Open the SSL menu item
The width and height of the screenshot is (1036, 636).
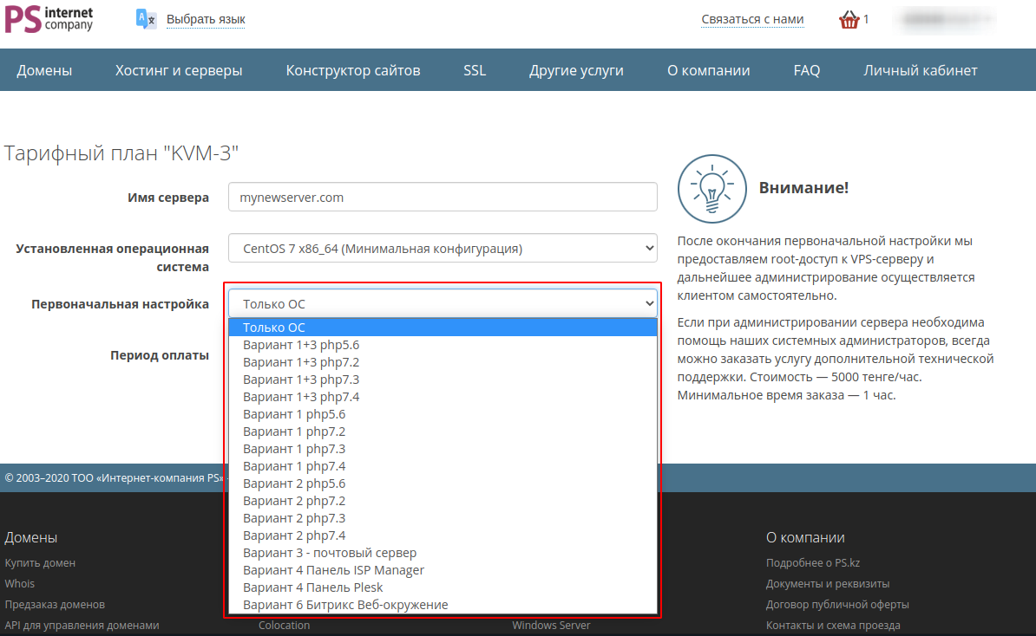coord(475,70)
